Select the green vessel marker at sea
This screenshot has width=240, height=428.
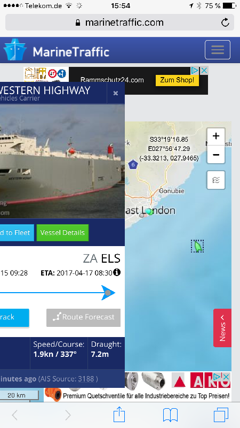coord(197,246)
